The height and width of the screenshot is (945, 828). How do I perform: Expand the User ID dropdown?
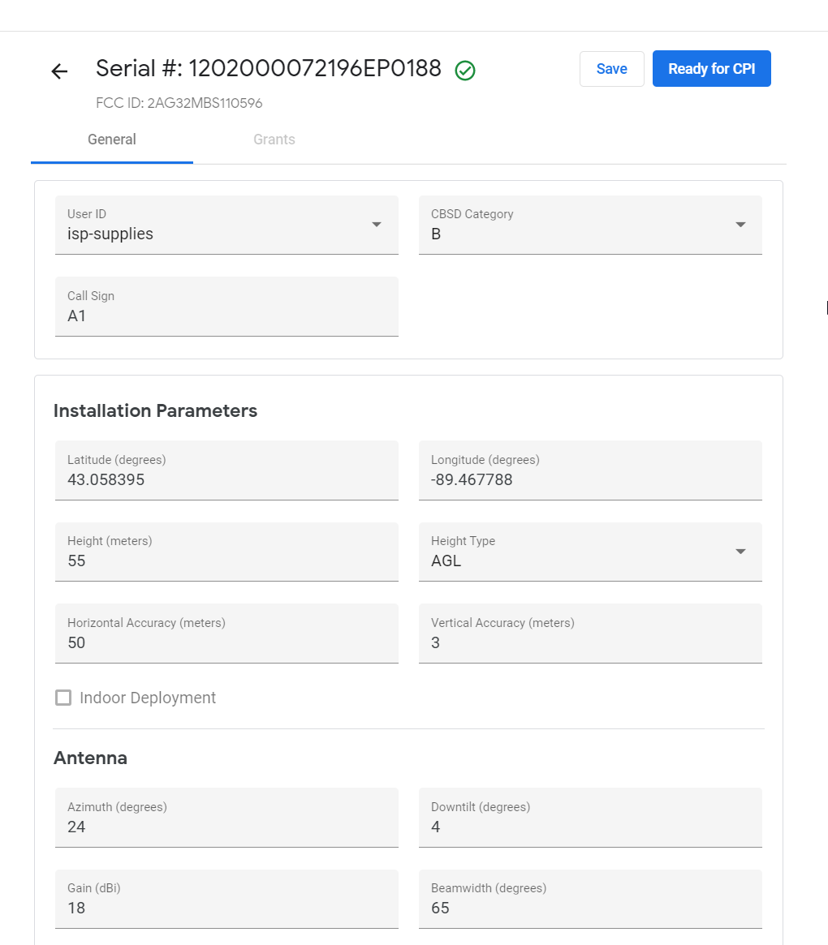click(x=377, y=225)
